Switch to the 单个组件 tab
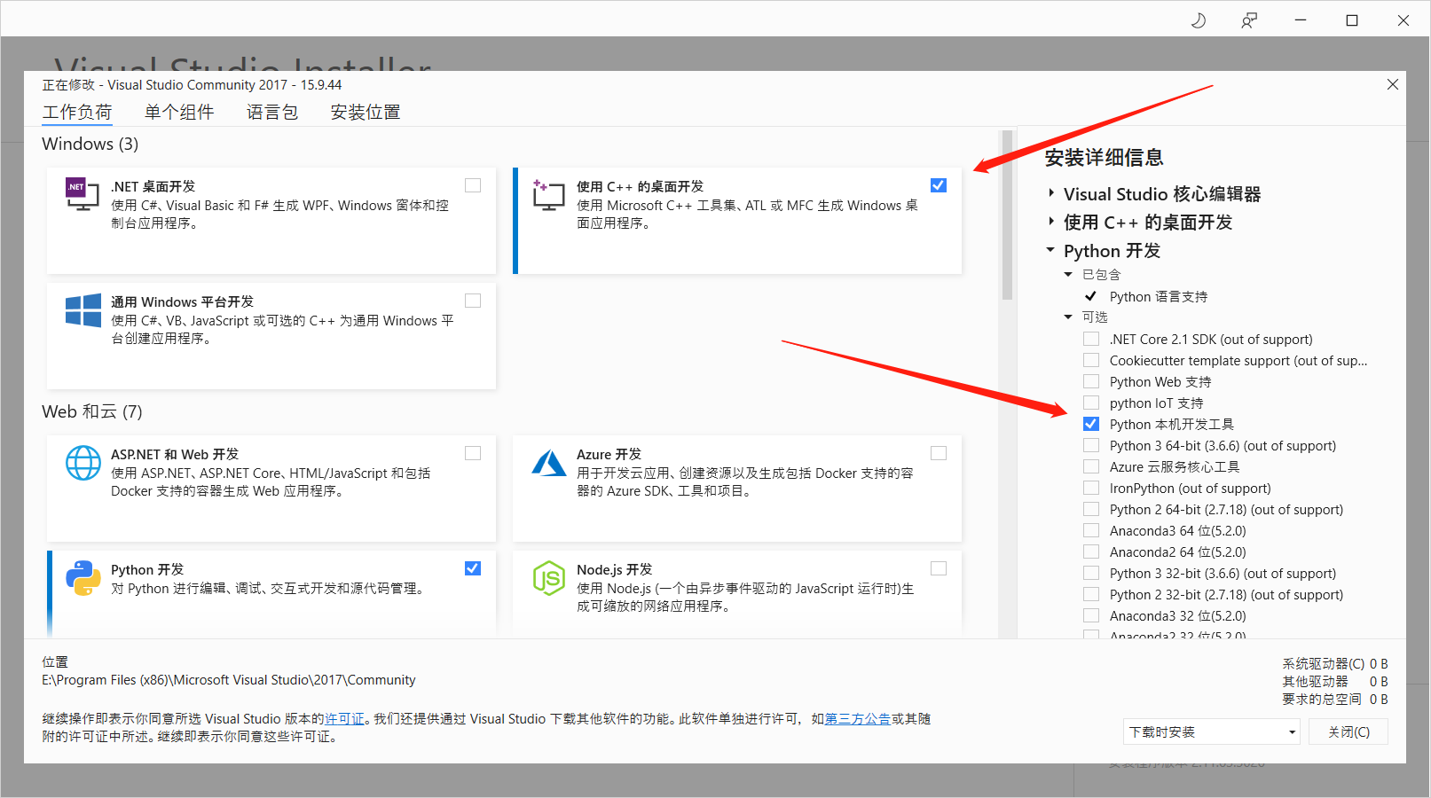This screenshot has width=1431, height=798. click(179, 112)
